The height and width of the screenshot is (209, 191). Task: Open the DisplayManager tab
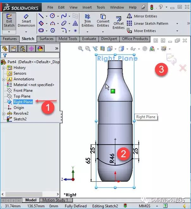pyautogui.click(x=40, y=49)
